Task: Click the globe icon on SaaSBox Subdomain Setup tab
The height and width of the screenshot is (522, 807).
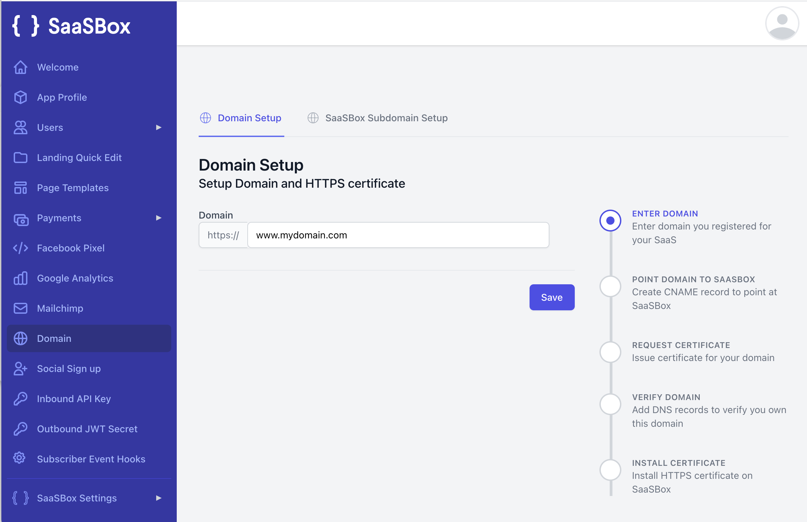Action: pos(313,118)
